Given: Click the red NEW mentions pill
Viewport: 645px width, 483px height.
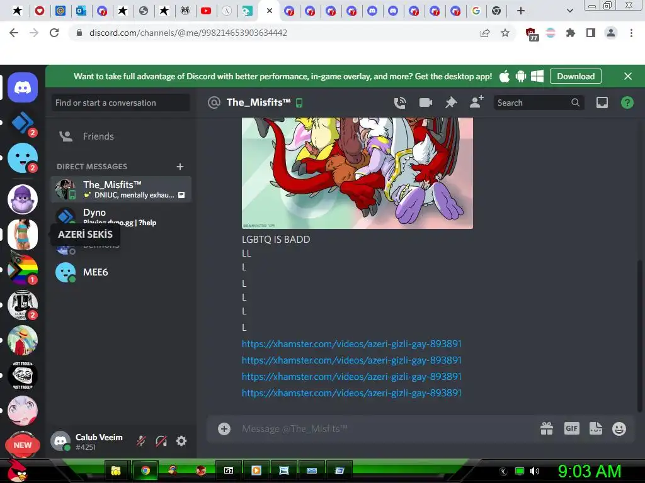Looking at the screenshot, I should pos(23,445).
